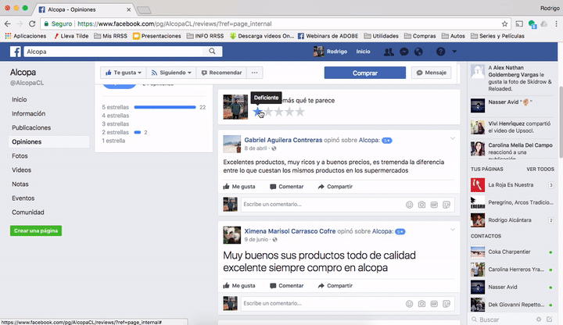The height and width of the screenshot is (325, 563).
Task: Select the third rating star
Action: coord(278,112)
